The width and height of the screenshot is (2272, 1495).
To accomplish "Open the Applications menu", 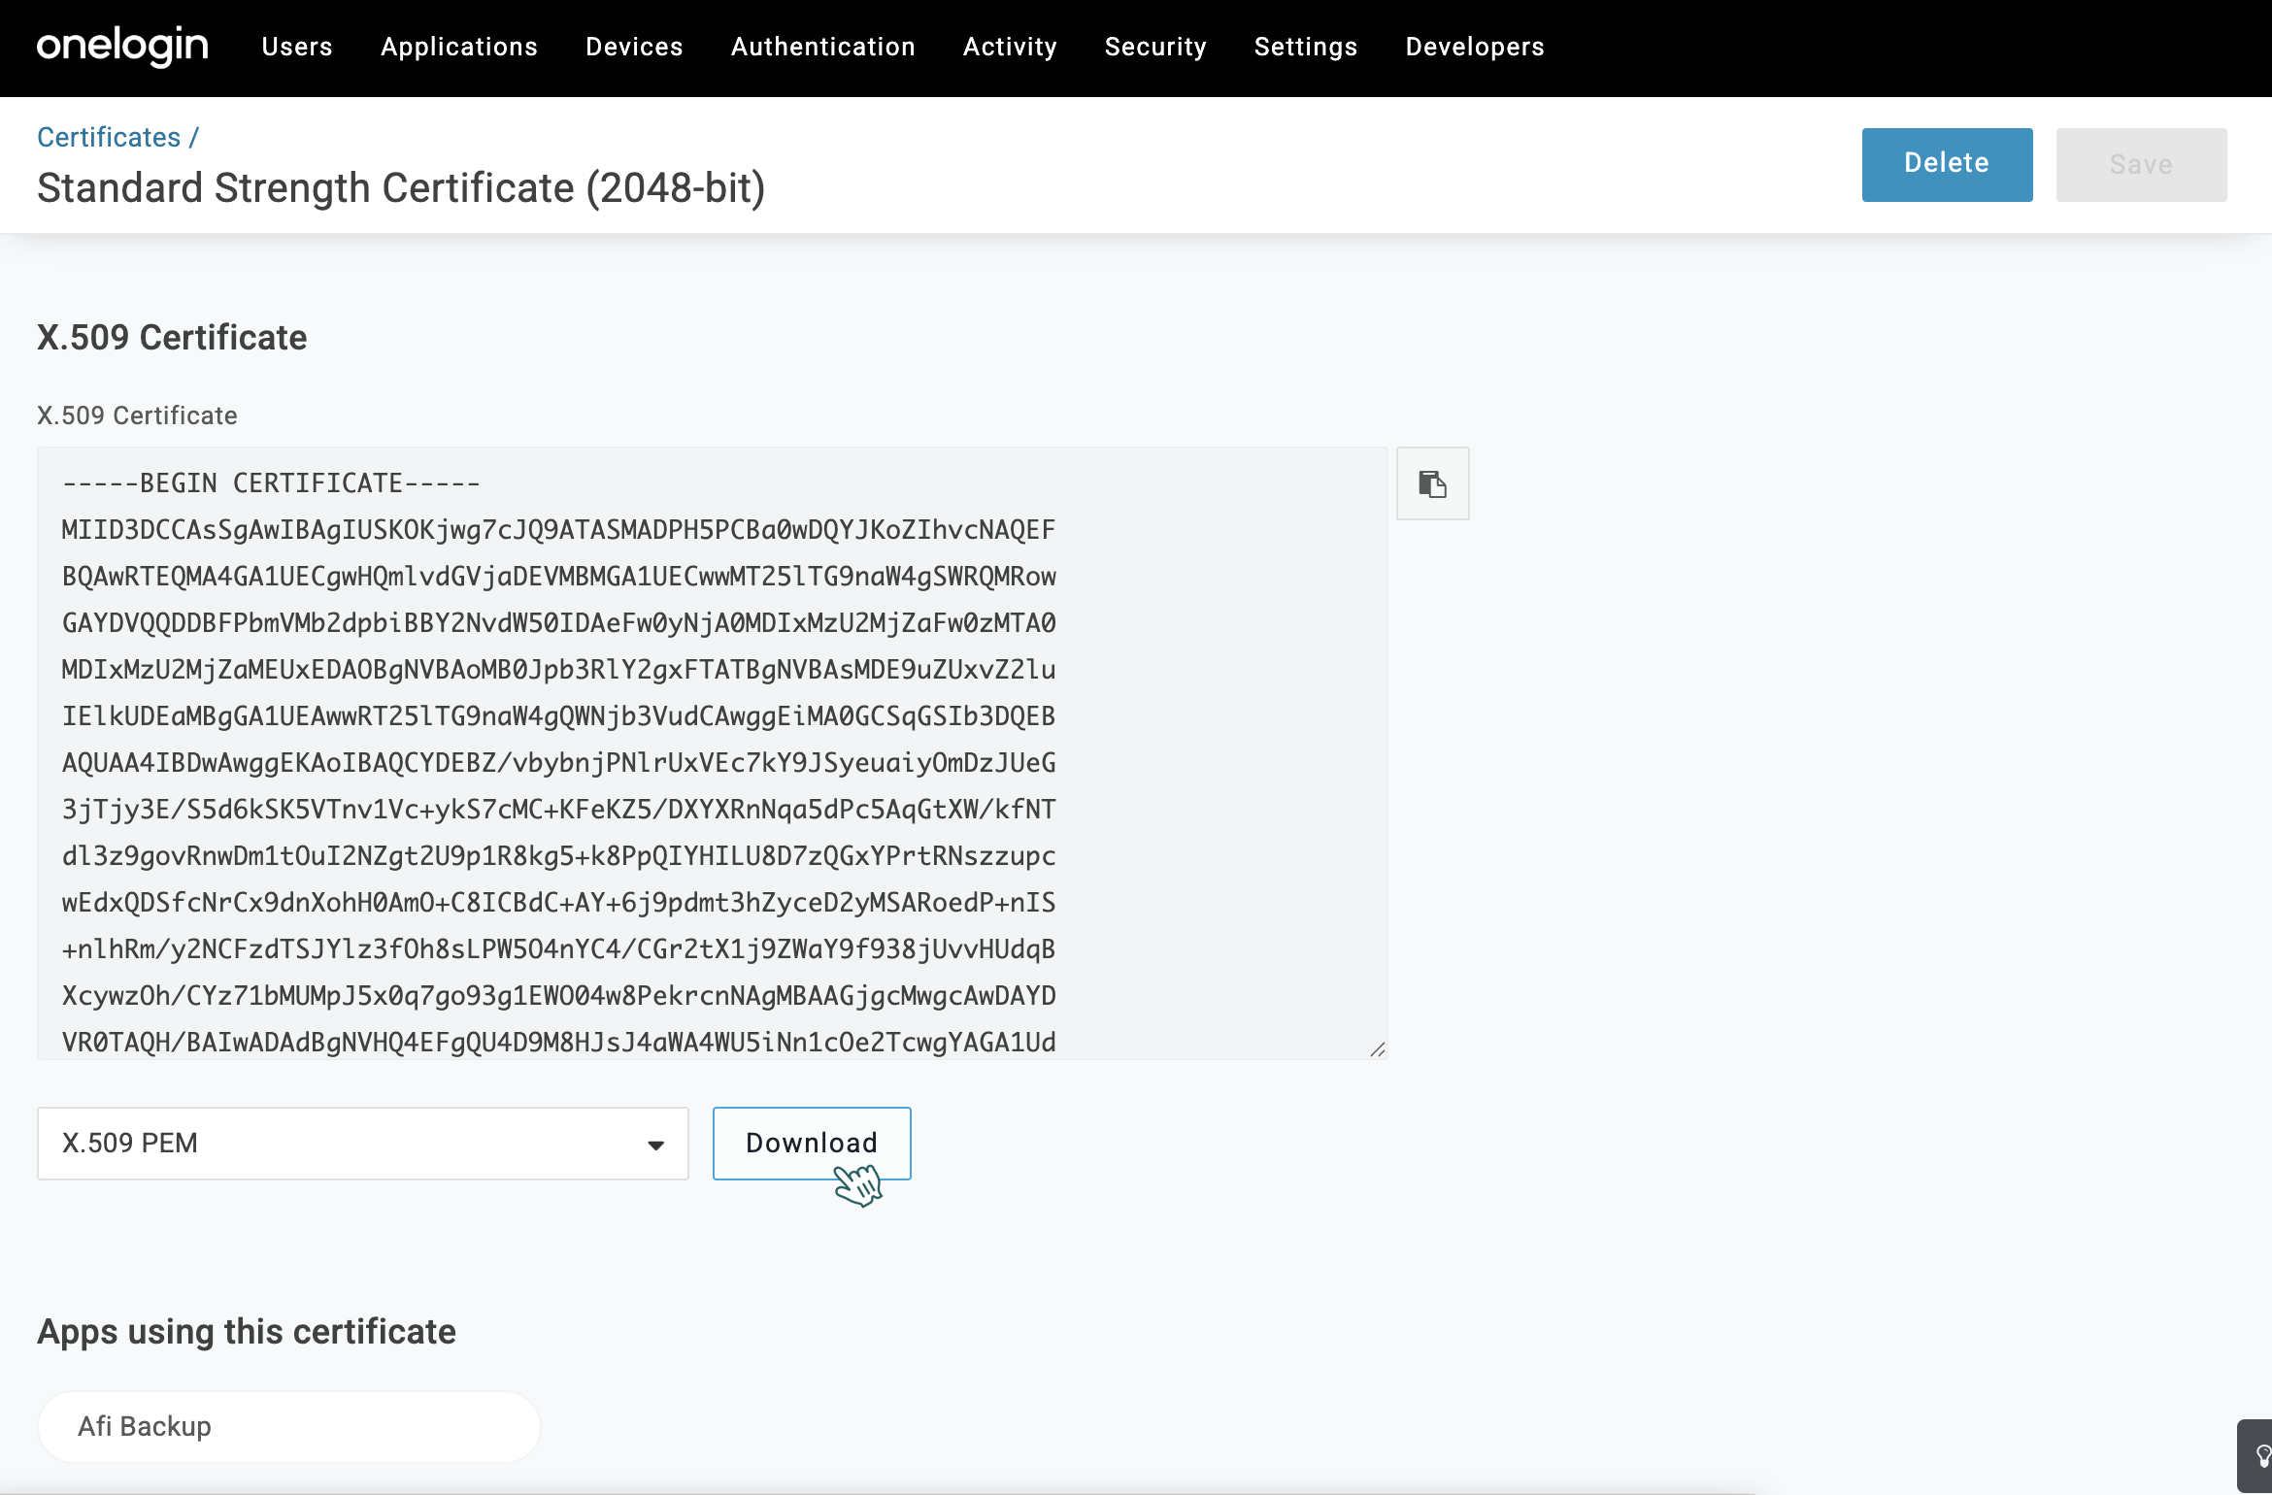I will pos(459,47).
